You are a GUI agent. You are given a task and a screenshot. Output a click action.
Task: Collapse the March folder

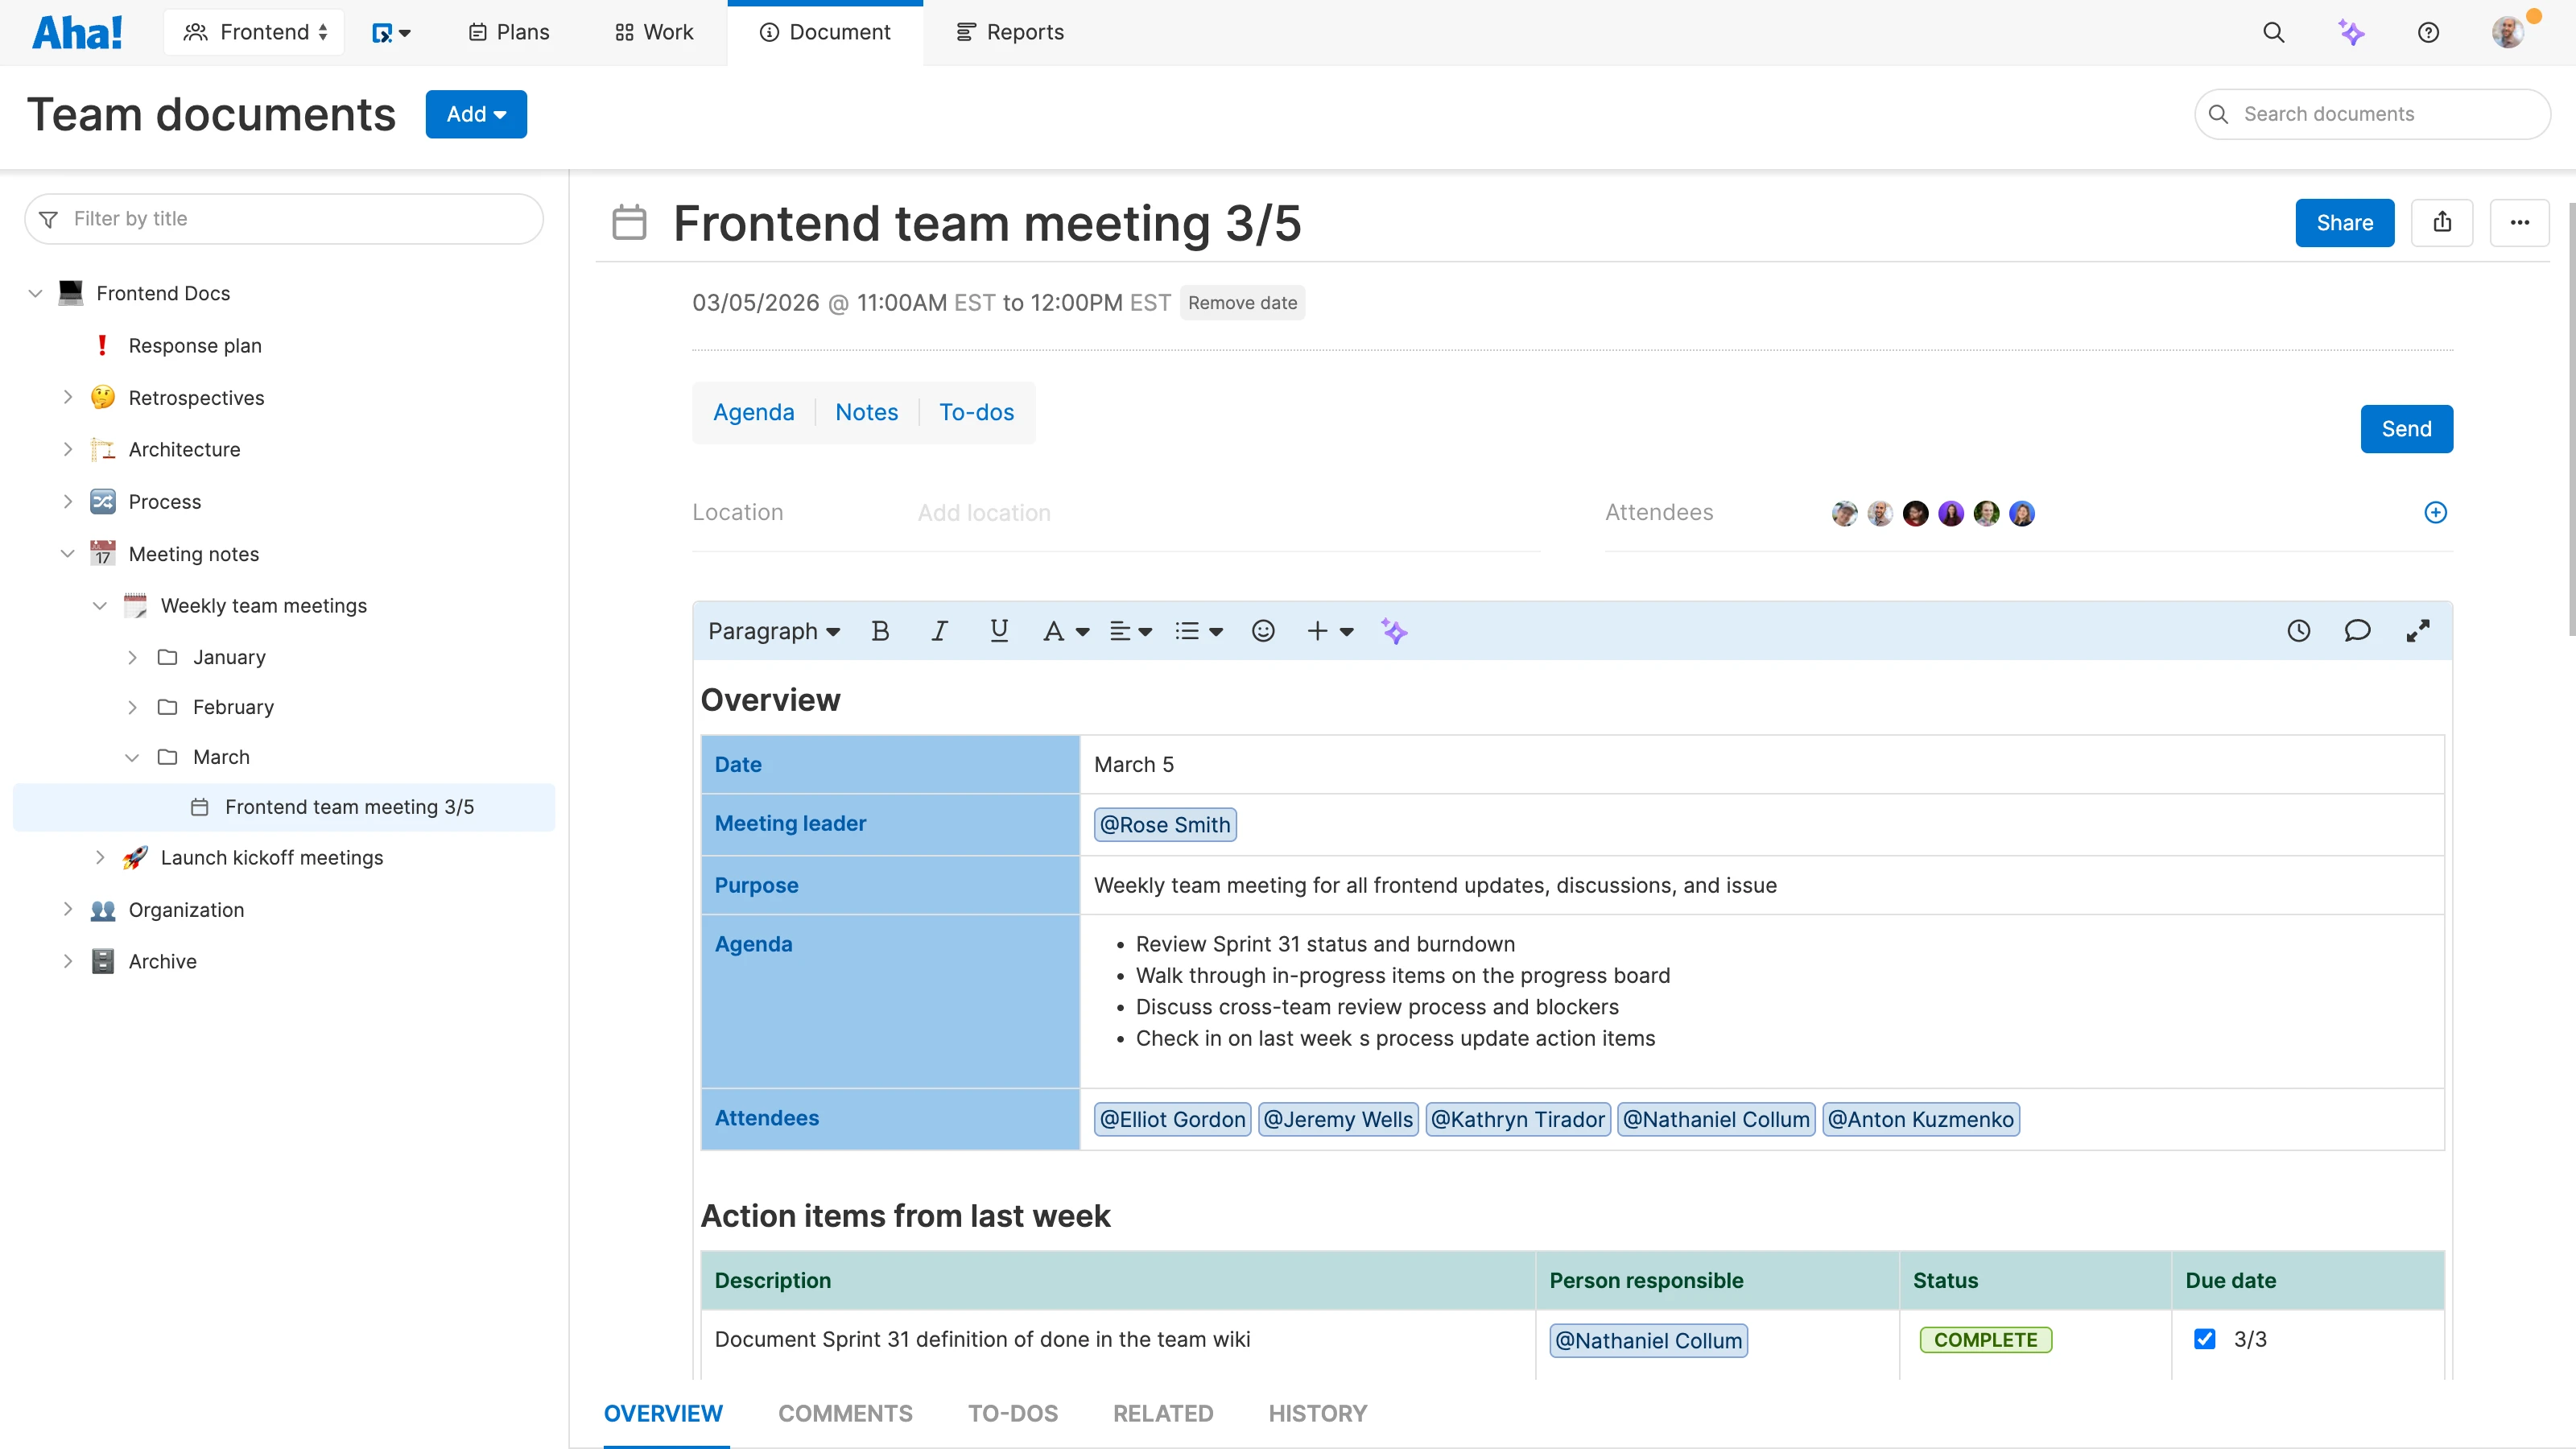132,757
